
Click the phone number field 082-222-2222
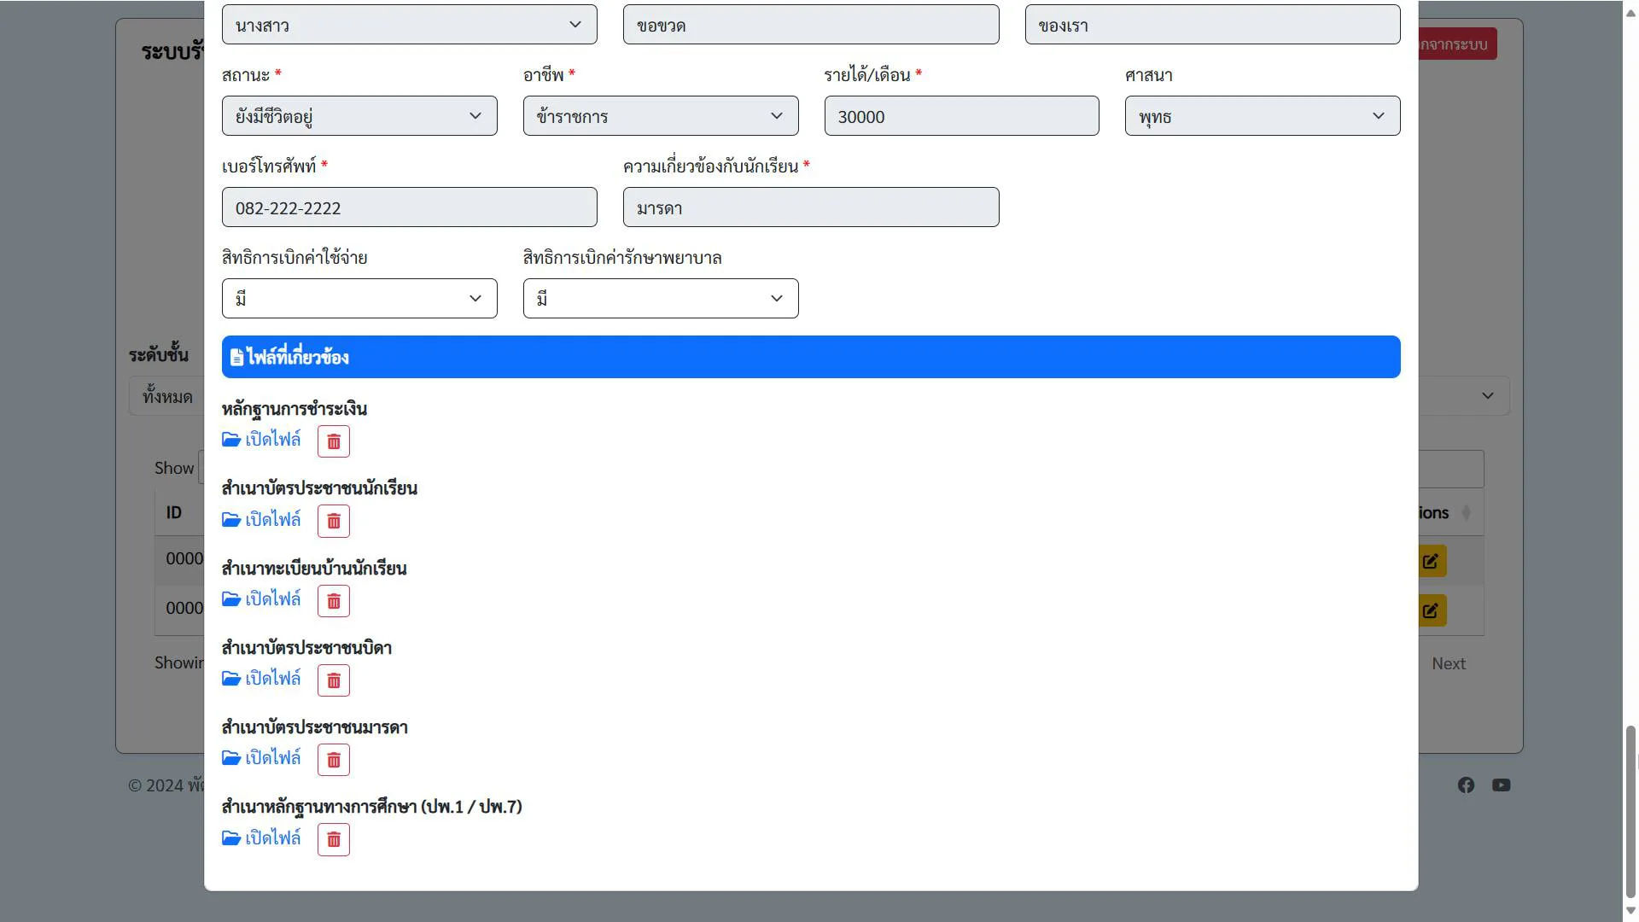pos(410,207)
